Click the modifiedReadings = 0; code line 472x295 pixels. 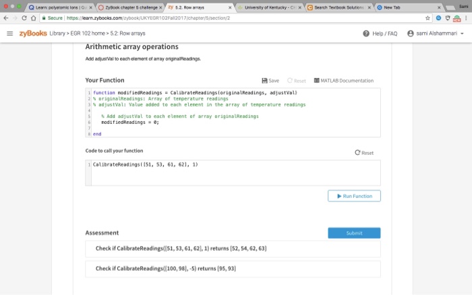coord(130,123)
